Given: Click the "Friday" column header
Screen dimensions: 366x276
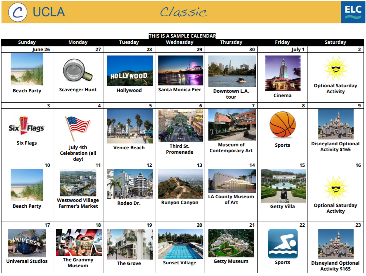Looking at the screenshot, I should 282,42.
